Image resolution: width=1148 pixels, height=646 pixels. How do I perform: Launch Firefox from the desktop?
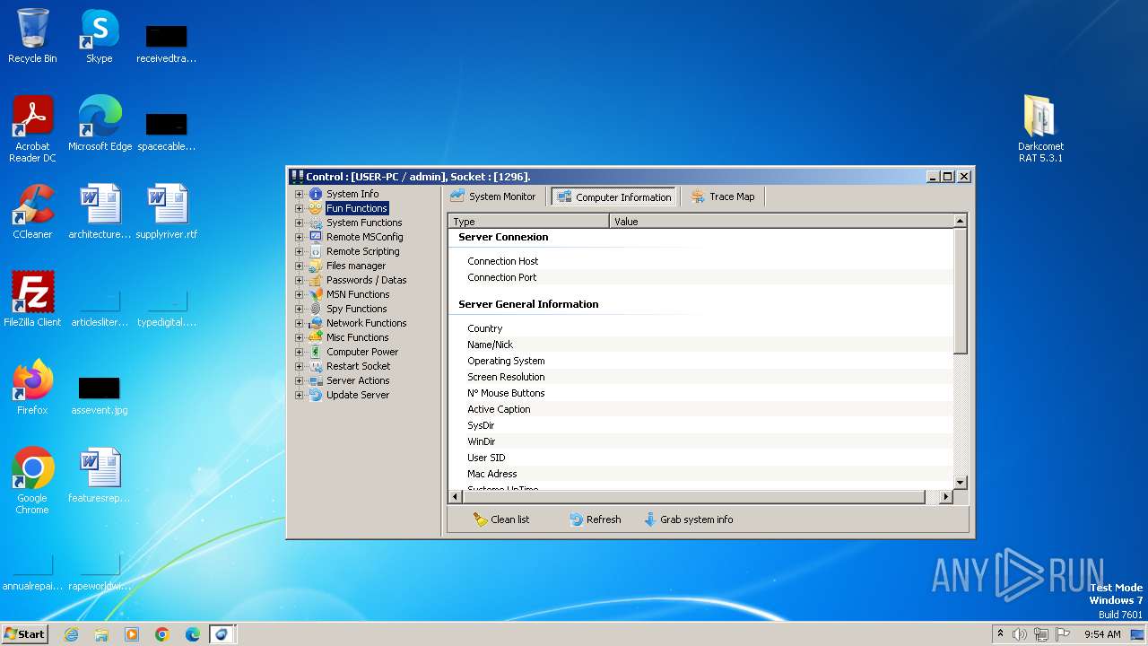[32, 387]
